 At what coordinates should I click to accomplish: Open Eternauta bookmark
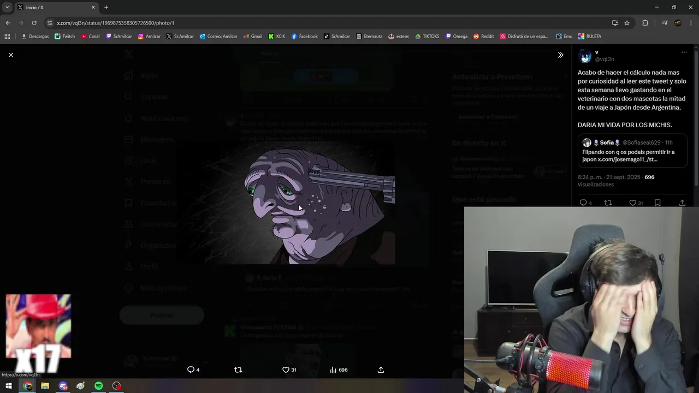[369, 36]
